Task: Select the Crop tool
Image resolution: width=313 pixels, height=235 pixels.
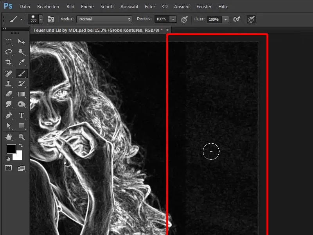Action: (8, 62)
